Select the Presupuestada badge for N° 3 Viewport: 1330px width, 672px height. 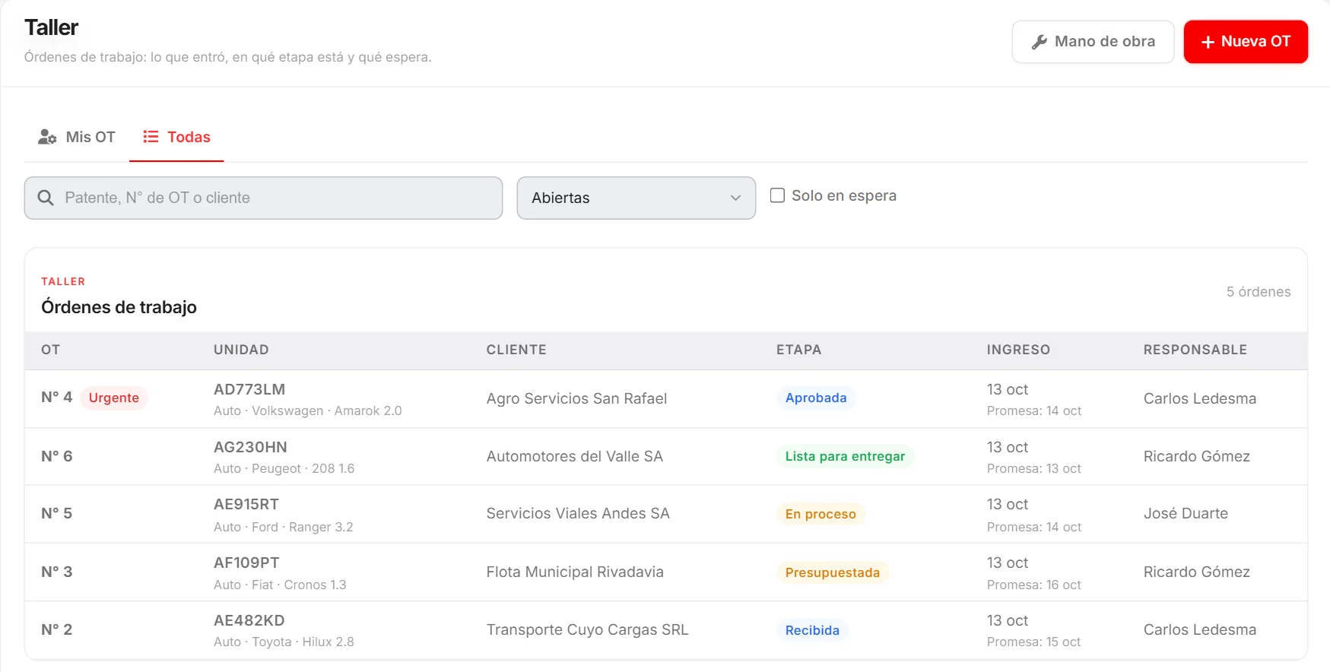pos(832,572)
